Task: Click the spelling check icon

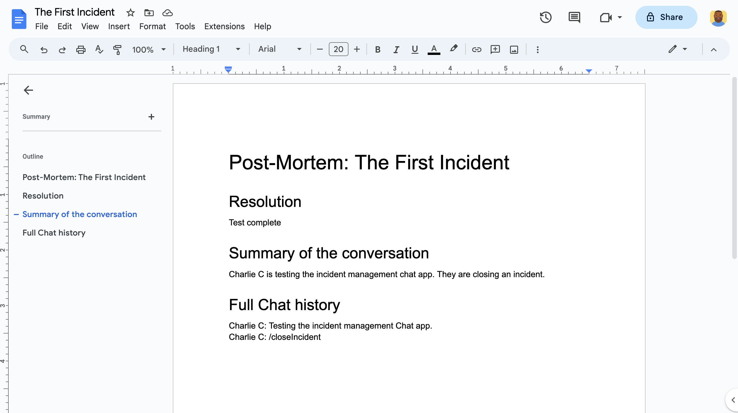Action: pos(99,49)
